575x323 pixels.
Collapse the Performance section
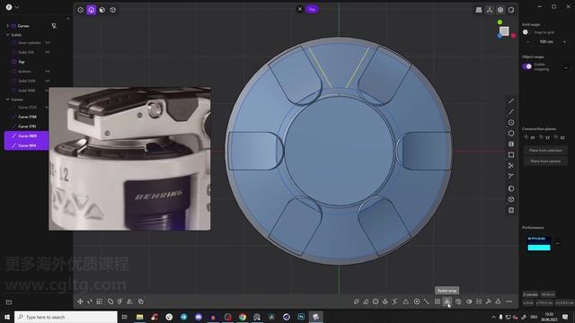tap(557, 243)
